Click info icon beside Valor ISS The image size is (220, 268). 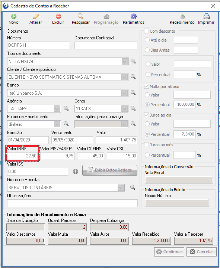click(76, 171)
